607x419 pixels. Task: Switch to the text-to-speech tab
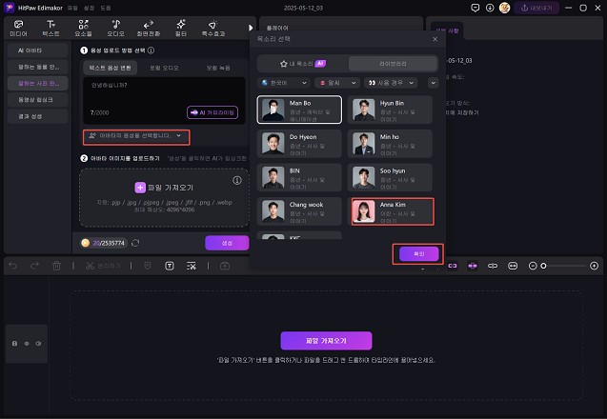point(110,68)
